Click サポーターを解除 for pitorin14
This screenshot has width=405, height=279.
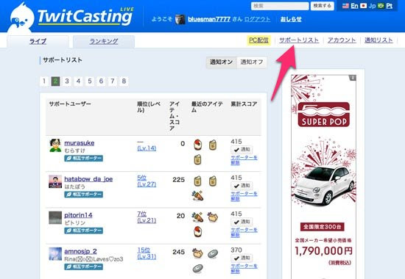[244, 232]
